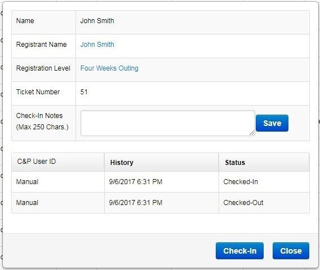This screenshot has width=320, height=270.
Task: Click the ticket number value 51
Action: click(84, 92)
